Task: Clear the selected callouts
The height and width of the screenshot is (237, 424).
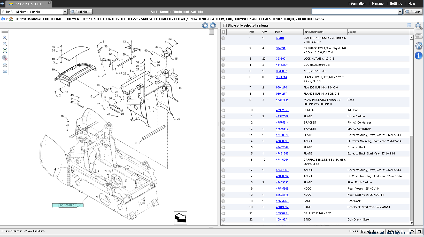Action: 5,58
